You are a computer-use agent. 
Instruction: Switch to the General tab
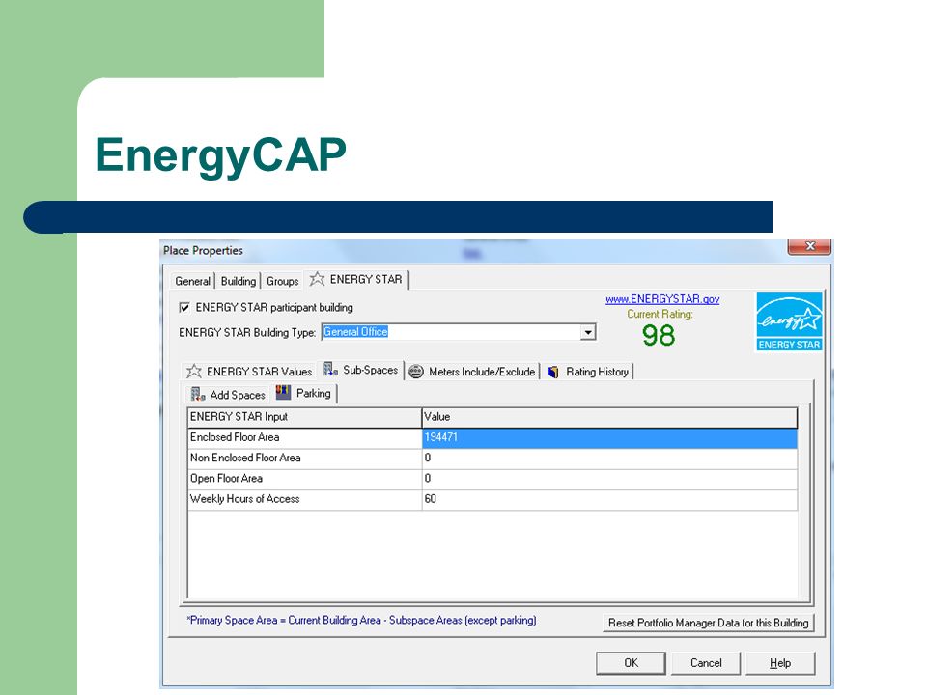point(193,281)
